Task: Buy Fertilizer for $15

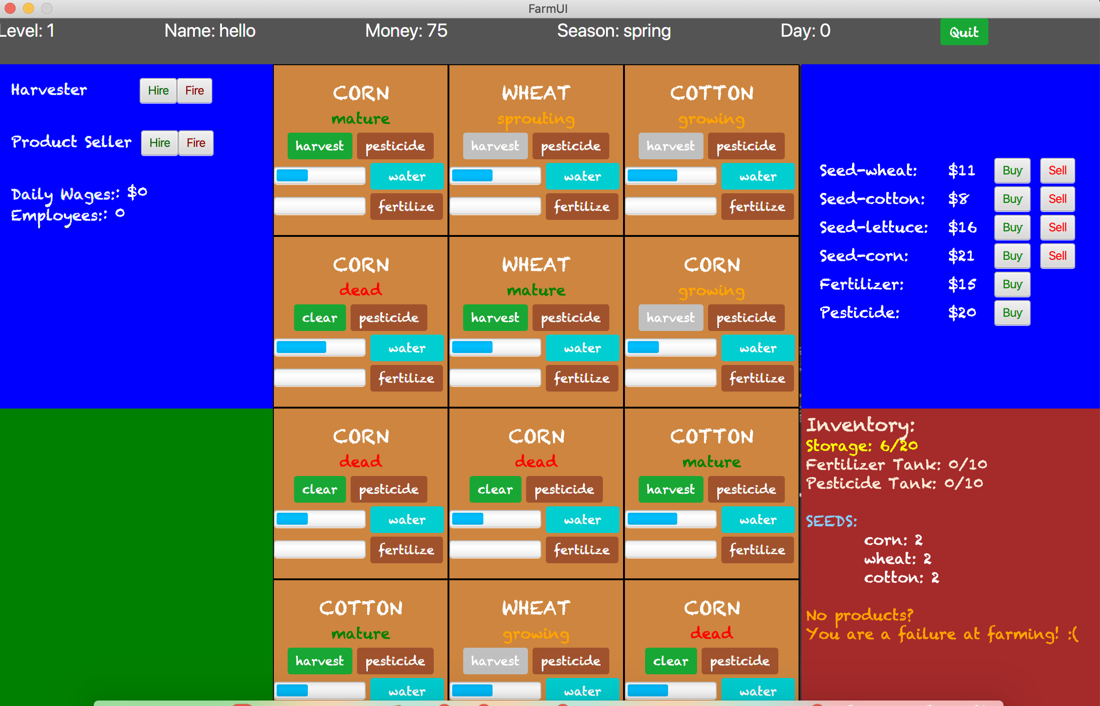Action: click(x=1012, y=284)
